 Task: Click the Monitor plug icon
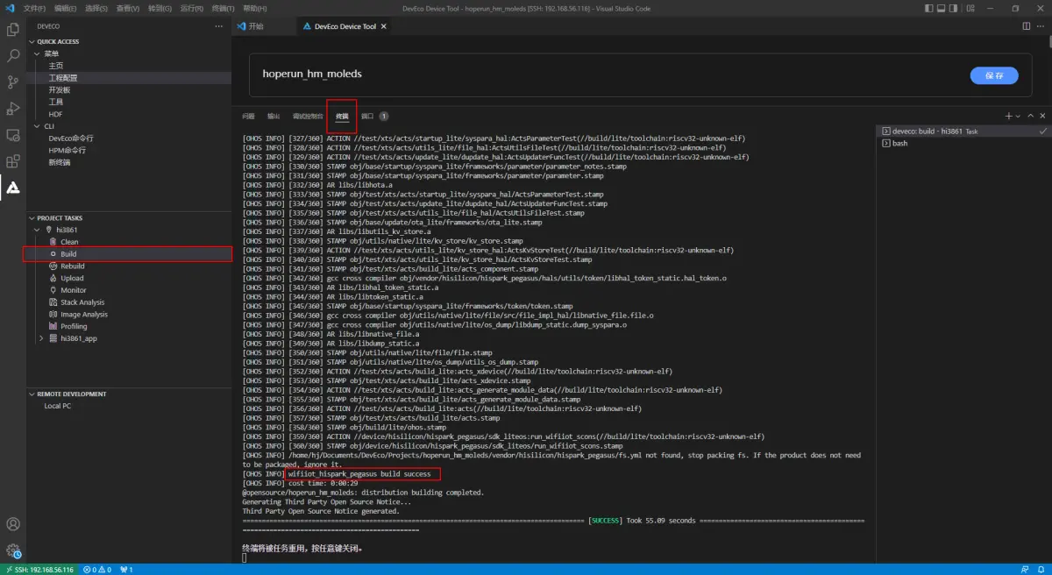pyautogui.click(x=53, y=290)
